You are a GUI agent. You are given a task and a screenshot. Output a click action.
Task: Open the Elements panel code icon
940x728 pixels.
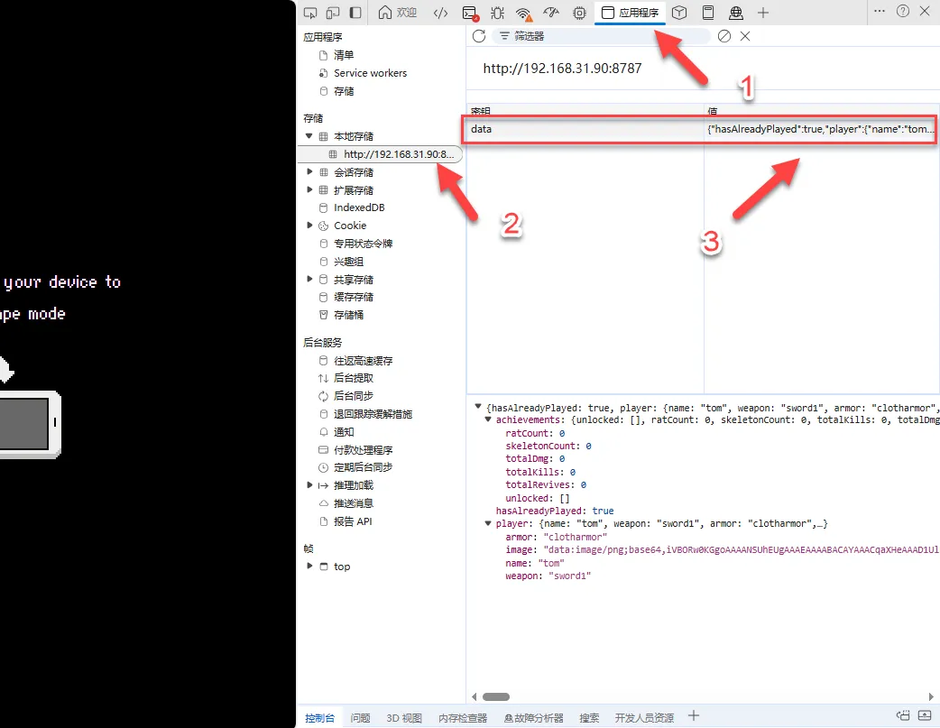pos(440,13)
